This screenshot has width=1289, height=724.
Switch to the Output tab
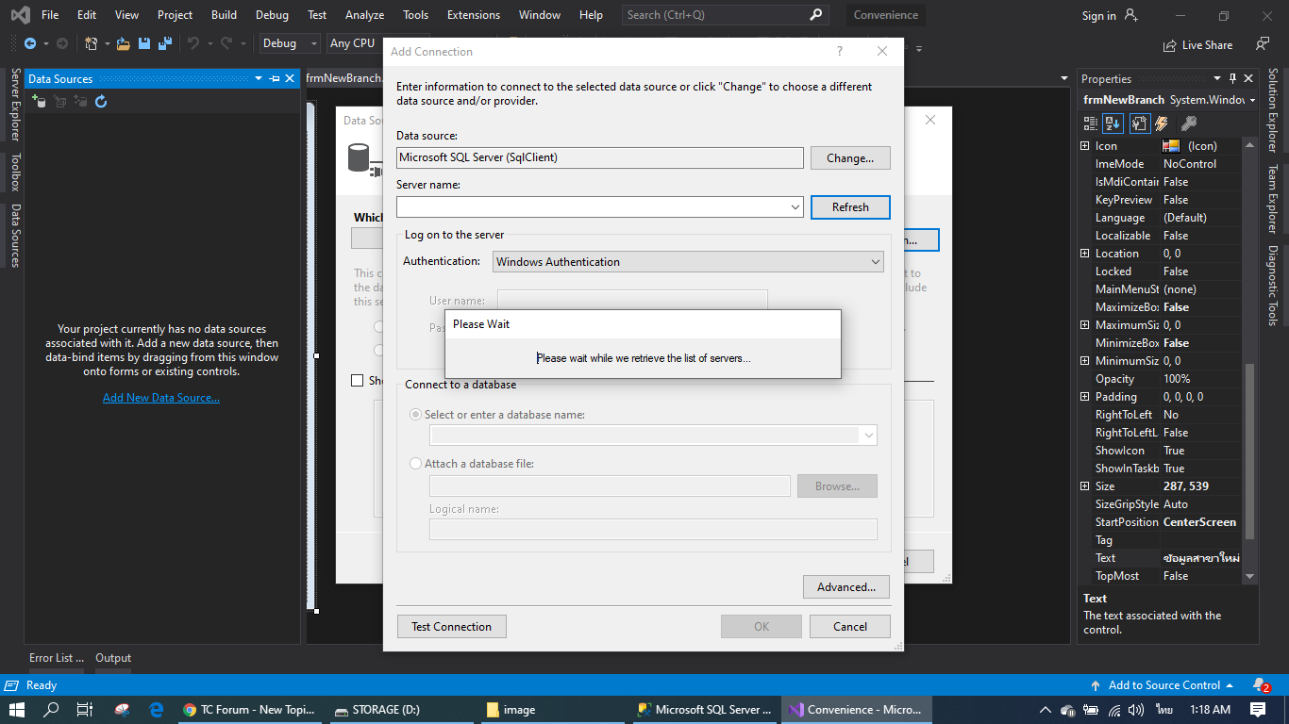click(x=113, y=658)
